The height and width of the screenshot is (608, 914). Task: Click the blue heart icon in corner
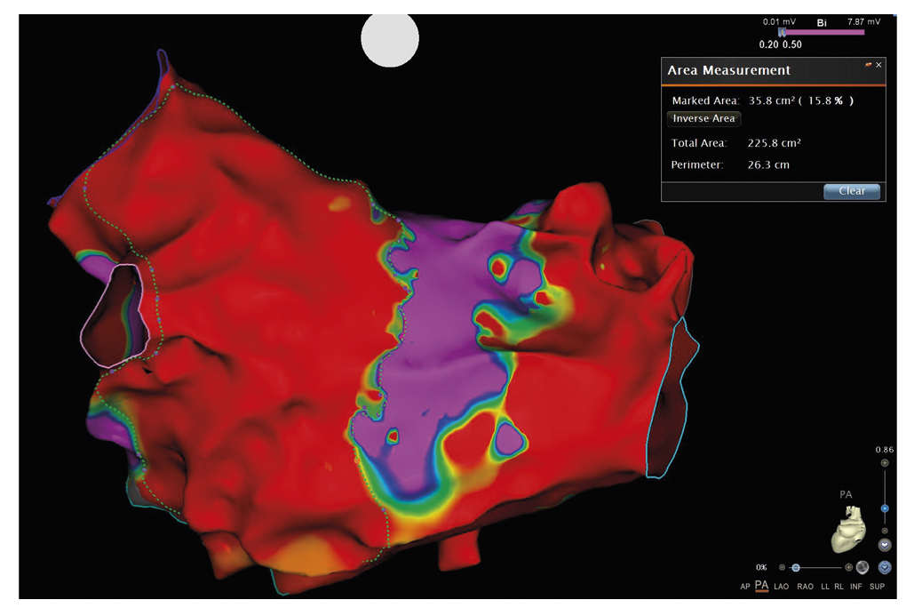pos(884,567)
